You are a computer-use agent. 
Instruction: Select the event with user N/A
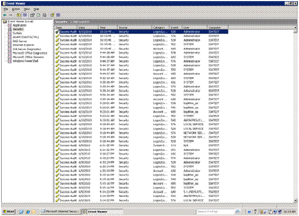coord(142,146)
